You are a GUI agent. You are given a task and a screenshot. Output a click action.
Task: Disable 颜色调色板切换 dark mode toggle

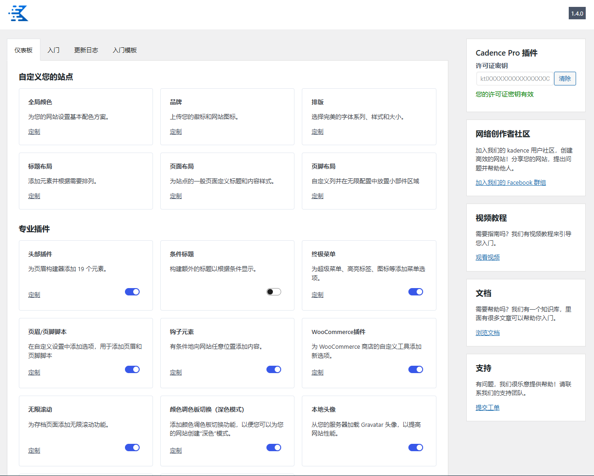coord(274,448)
